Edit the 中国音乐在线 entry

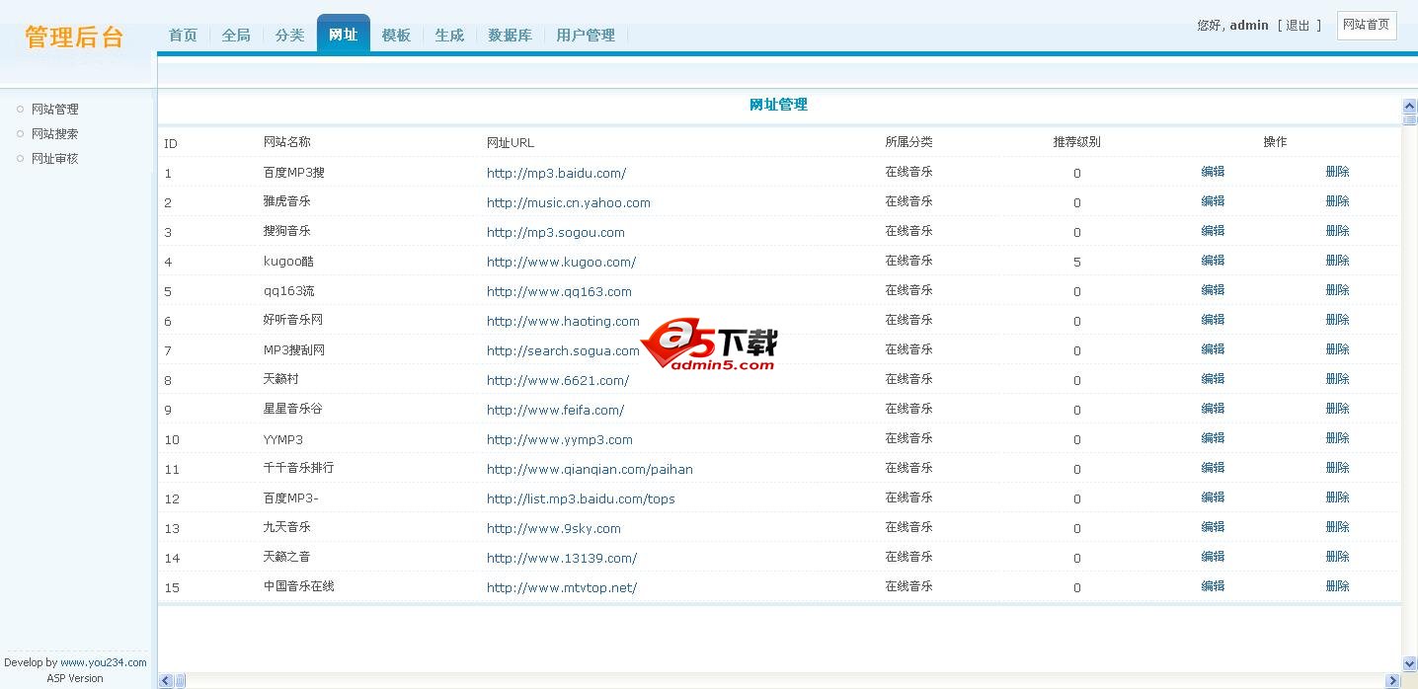[x=1213, y=586]
